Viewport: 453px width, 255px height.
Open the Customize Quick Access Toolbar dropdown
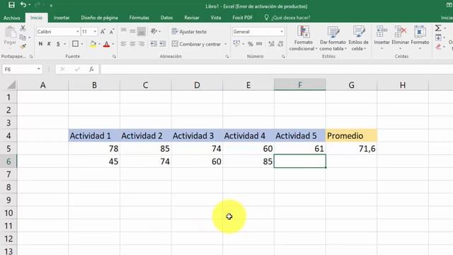click(x=51, y=6)
